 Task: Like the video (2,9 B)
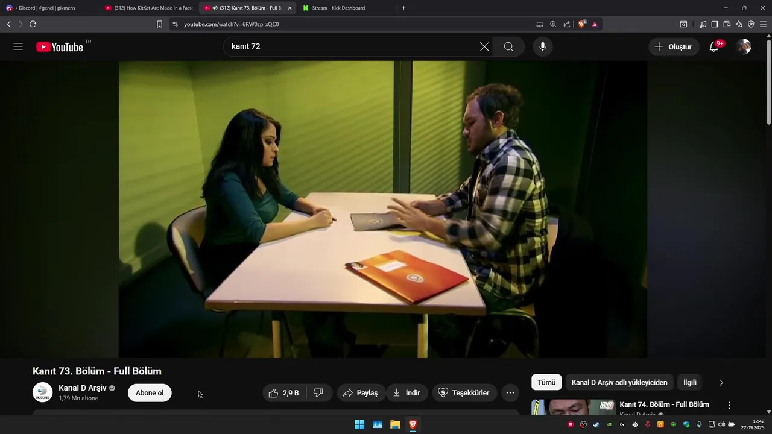(283, 393)
